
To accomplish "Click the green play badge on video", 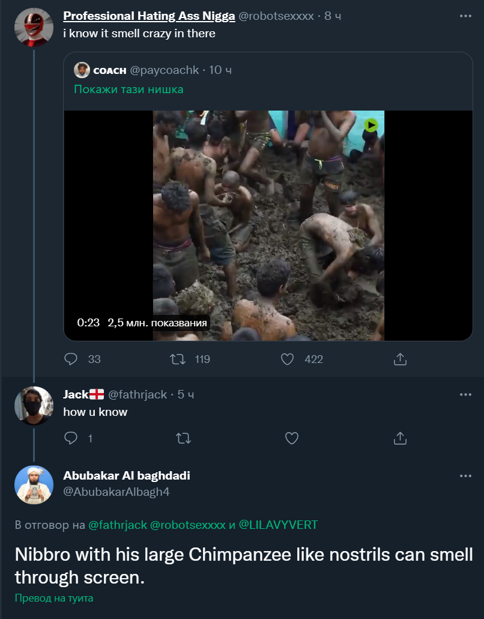I will point(371,125).
